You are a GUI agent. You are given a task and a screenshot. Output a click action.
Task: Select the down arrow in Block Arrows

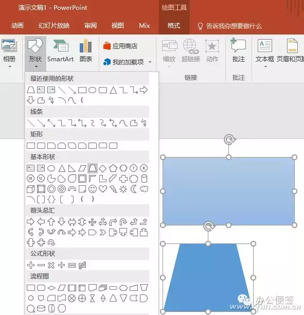click(x=61, y=222)
